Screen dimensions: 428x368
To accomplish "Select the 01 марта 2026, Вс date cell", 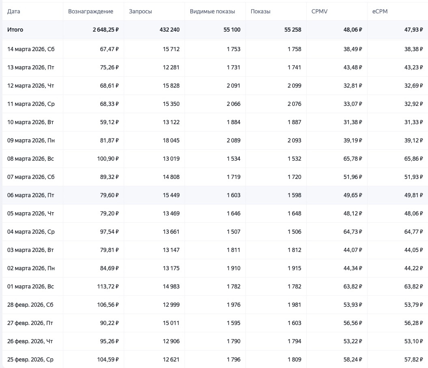I will click(30, 286).
